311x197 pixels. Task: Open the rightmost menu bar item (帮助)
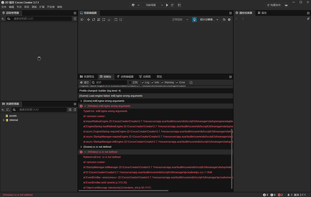coord(59,7)
